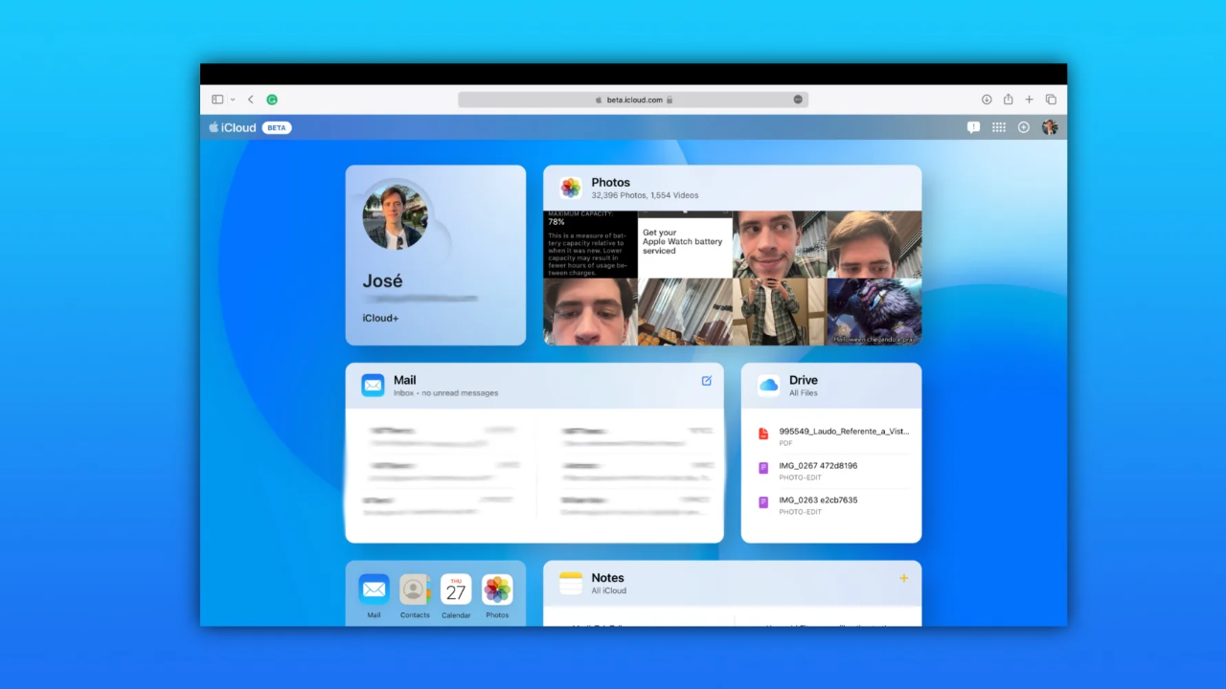Click the IMG_0263 purple document icon
This screenshot has width=1226, height=689.
[763, 502]
